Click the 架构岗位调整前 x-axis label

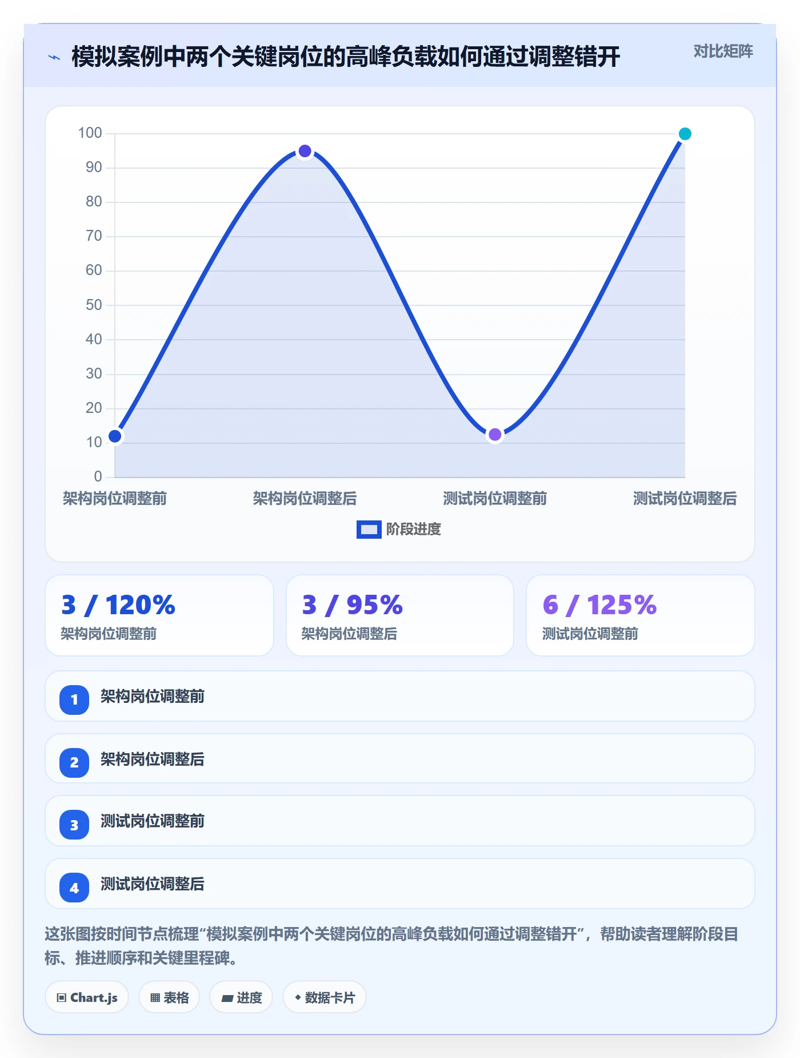(x=115, y=499)
